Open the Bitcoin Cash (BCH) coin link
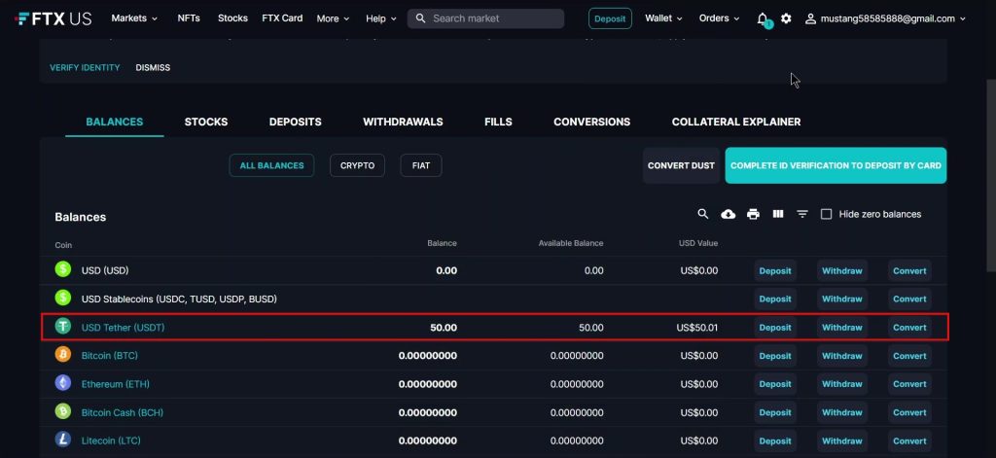Viewport: 996px width, 458px height. click(x=123, y=412)
